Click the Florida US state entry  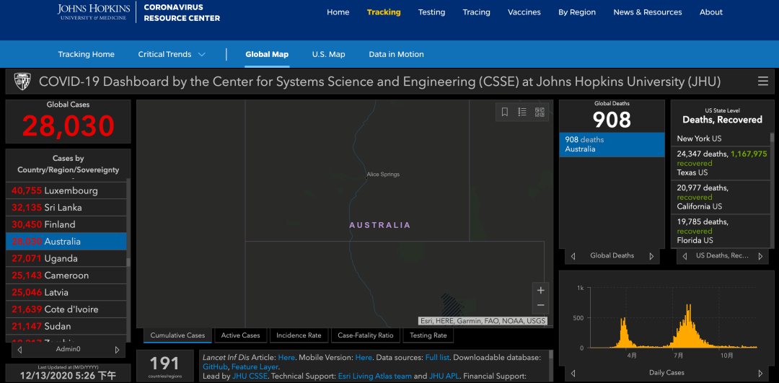pyautogui.click(x=721, y=231)
